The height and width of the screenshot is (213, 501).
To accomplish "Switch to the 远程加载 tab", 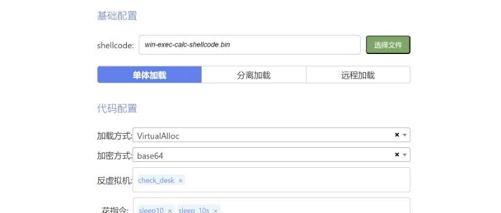I will [x=358, y=75].
